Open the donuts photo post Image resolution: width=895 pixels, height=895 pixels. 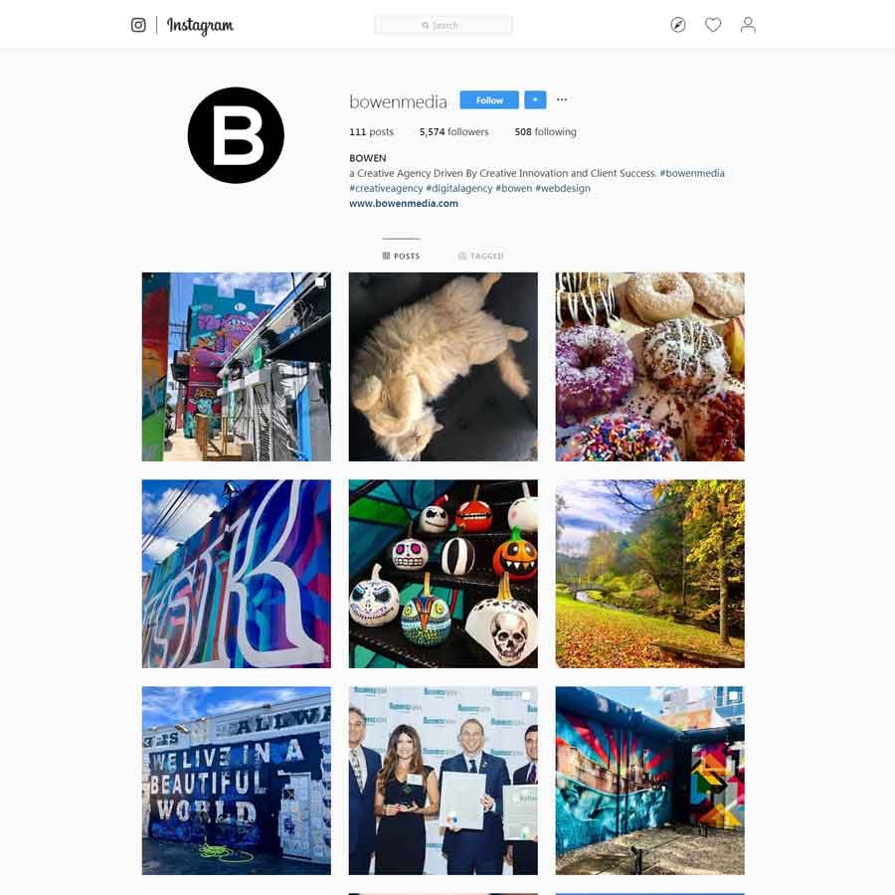[x=649, y=366]
